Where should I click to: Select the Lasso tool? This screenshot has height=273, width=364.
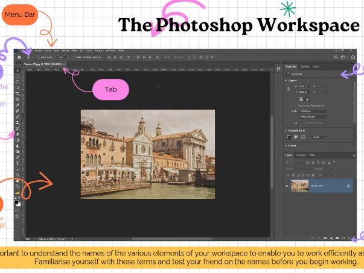pyautogui.click(x=18, y=82)
